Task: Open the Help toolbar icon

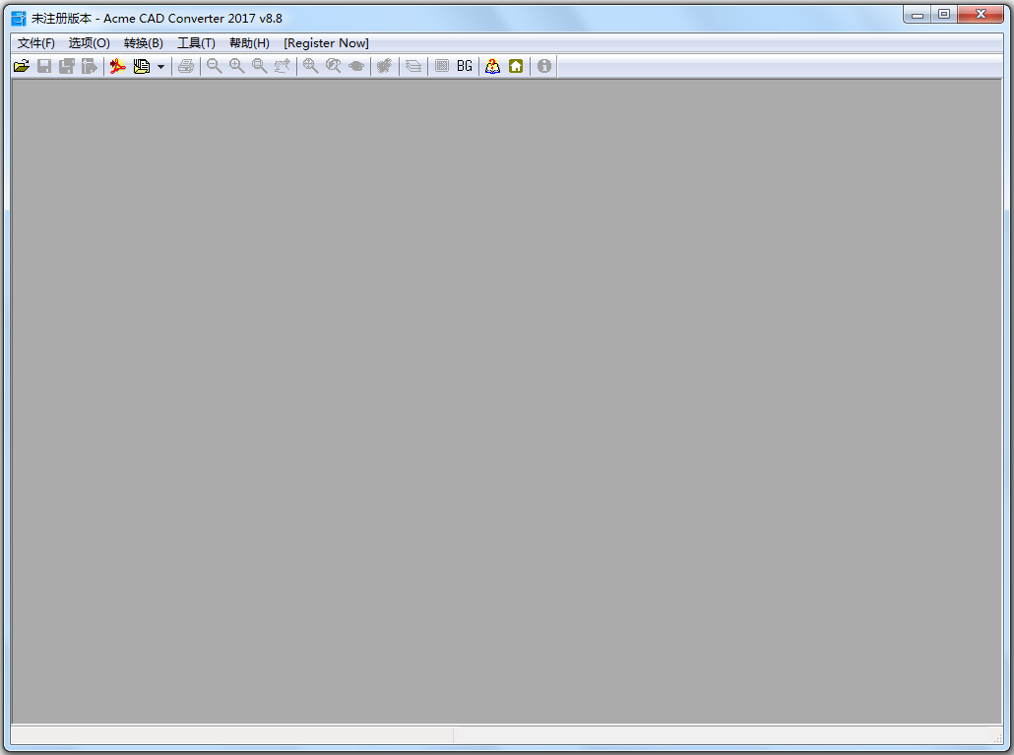Action: pos(491,66)
